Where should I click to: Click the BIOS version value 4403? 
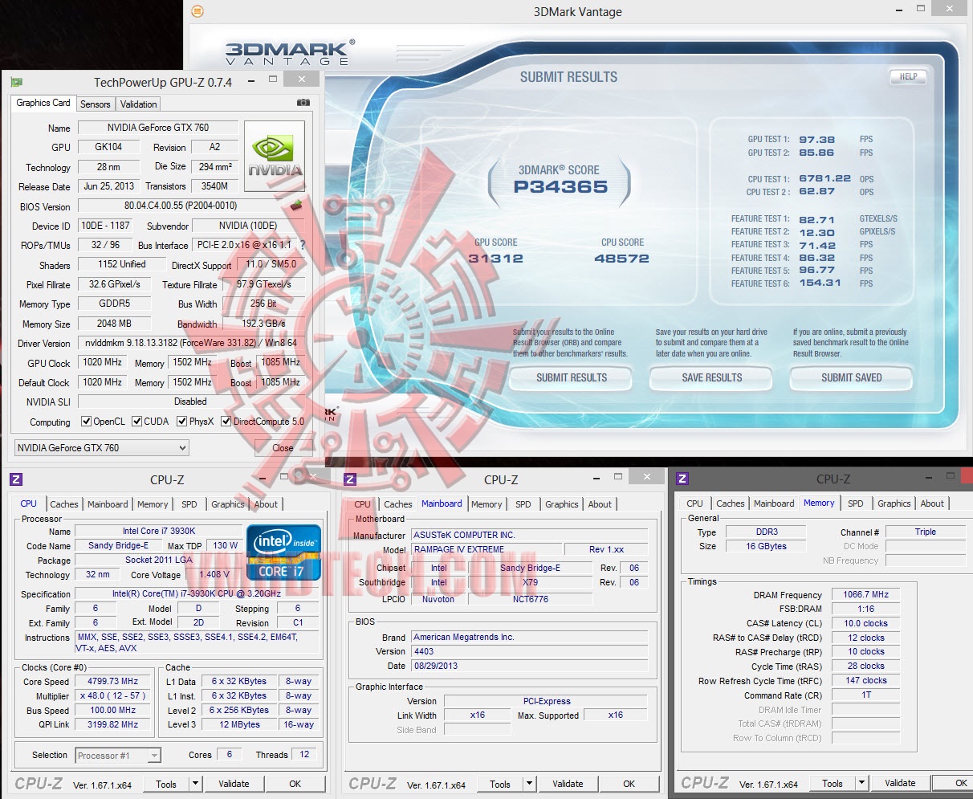pos(529,651)
